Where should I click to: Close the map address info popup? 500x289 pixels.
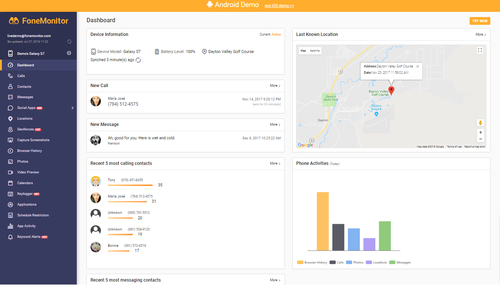[x=417, y=67]
